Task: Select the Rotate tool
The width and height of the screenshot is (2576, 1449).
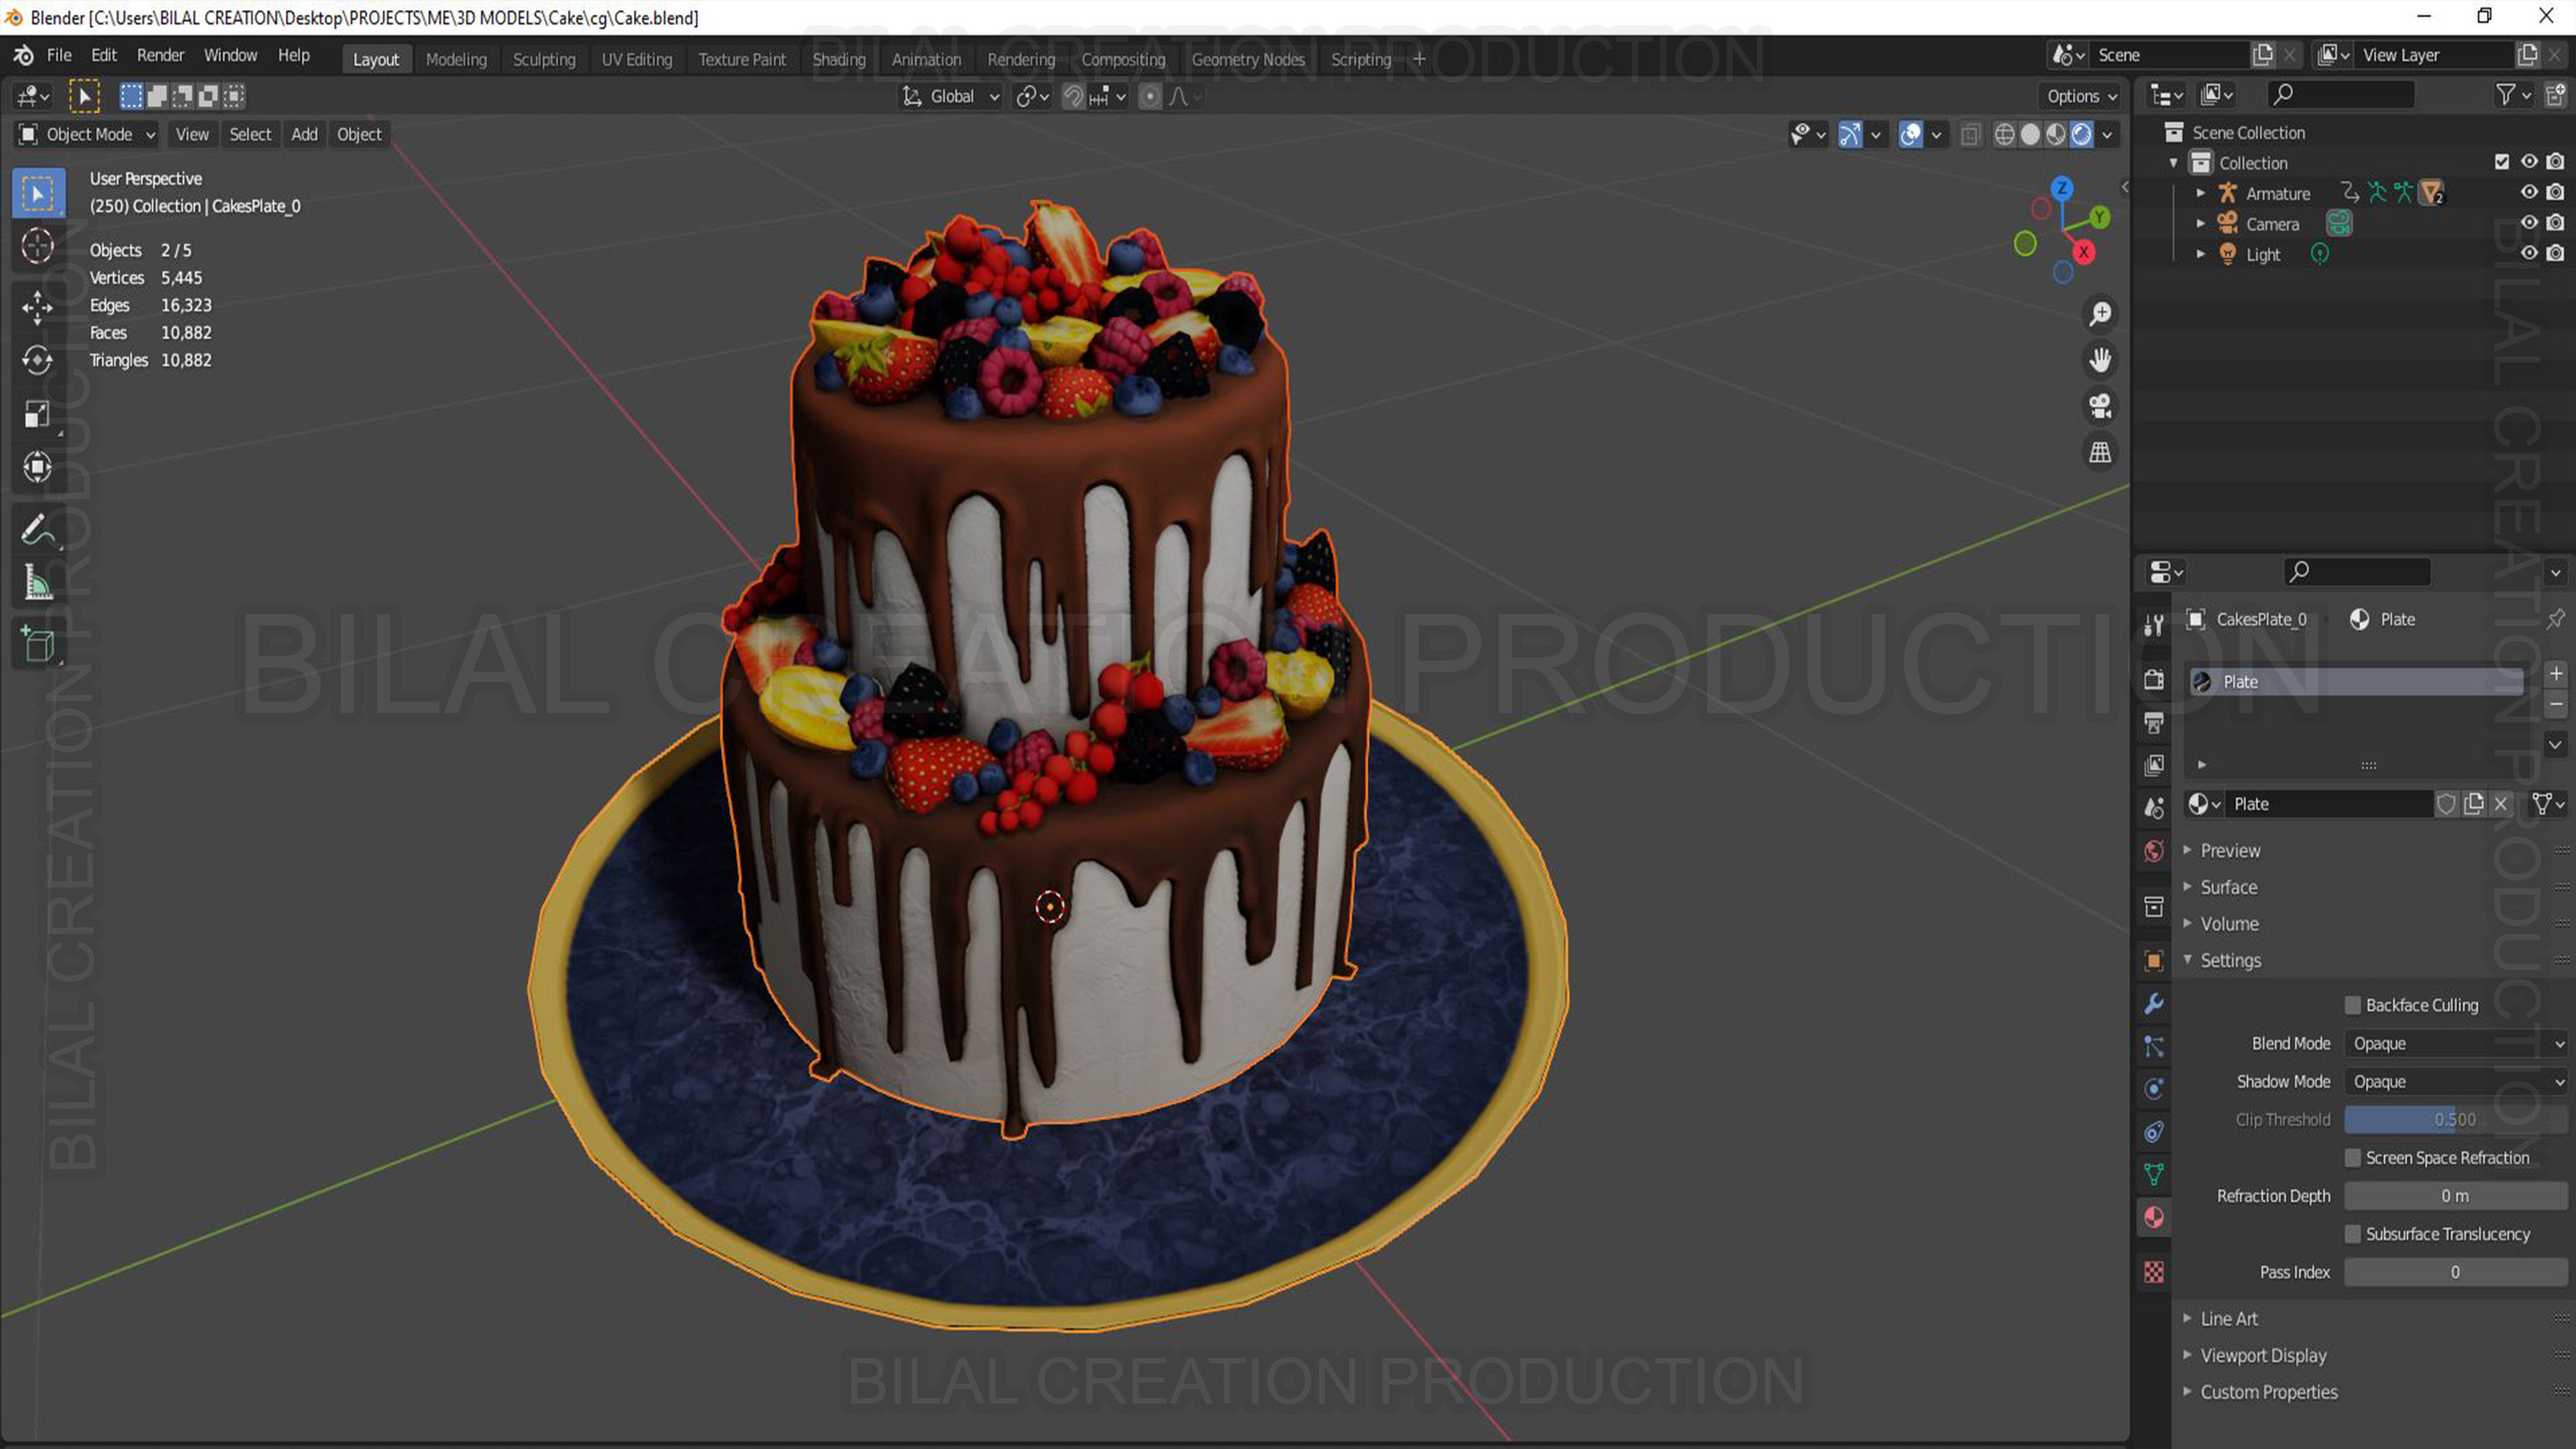Action: [38, 360]
